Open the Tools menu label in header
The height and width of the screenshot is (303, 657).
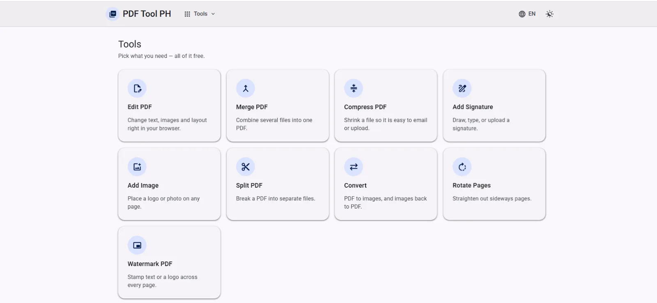coord(200,14)
